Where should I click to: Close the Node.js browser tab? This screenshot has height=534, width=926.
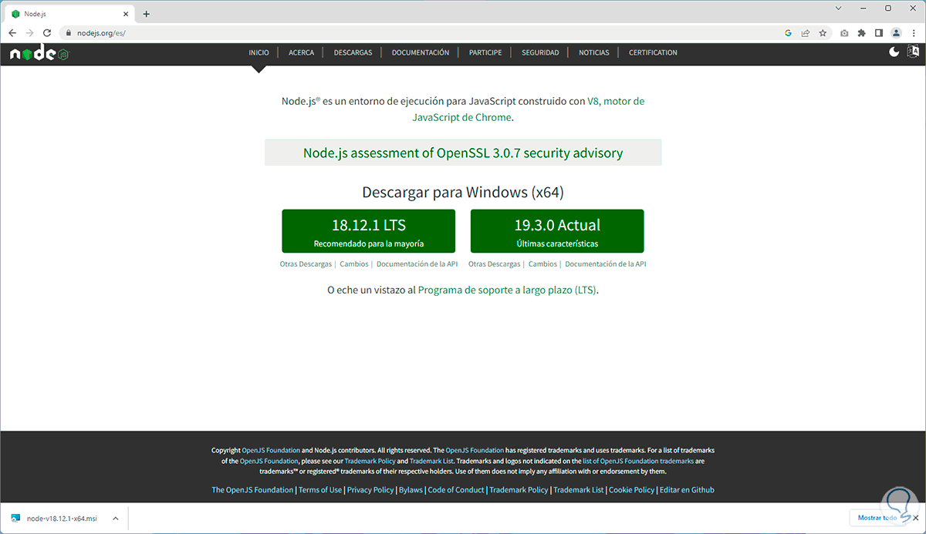coord(124,14)
